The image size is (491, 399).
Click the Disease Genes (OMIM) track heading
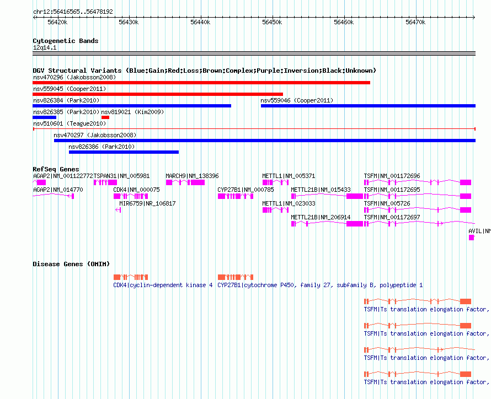click(x=71, y=264)
